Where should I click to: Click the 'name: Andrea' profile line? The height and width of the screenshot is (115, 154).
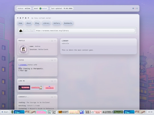click(x=35, y=46)
